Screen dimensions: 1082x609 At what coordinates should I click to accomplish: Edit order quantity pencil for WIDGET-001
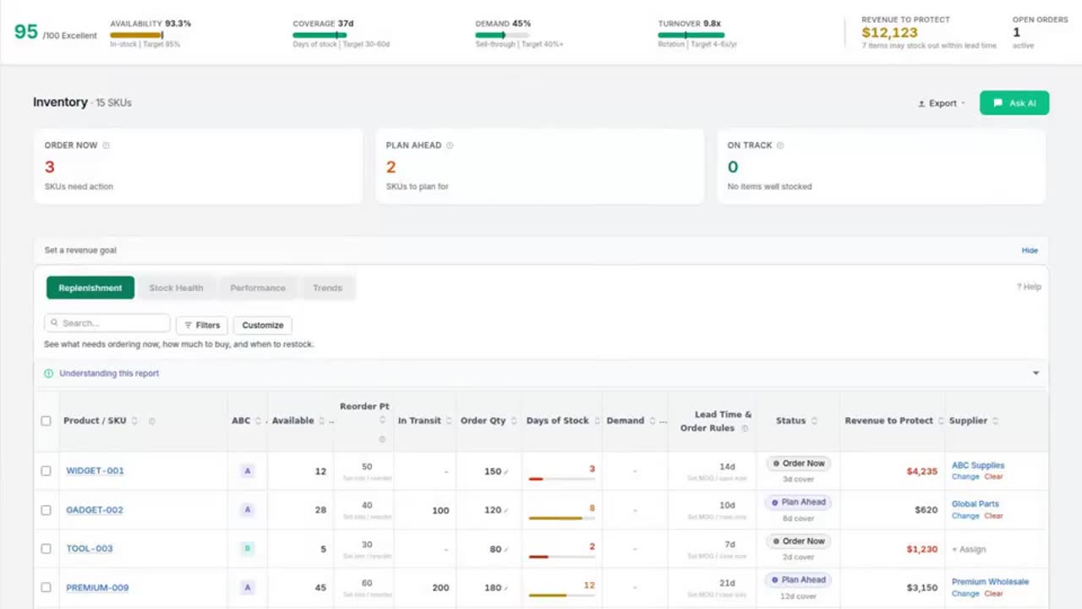(x=507, y=472)
